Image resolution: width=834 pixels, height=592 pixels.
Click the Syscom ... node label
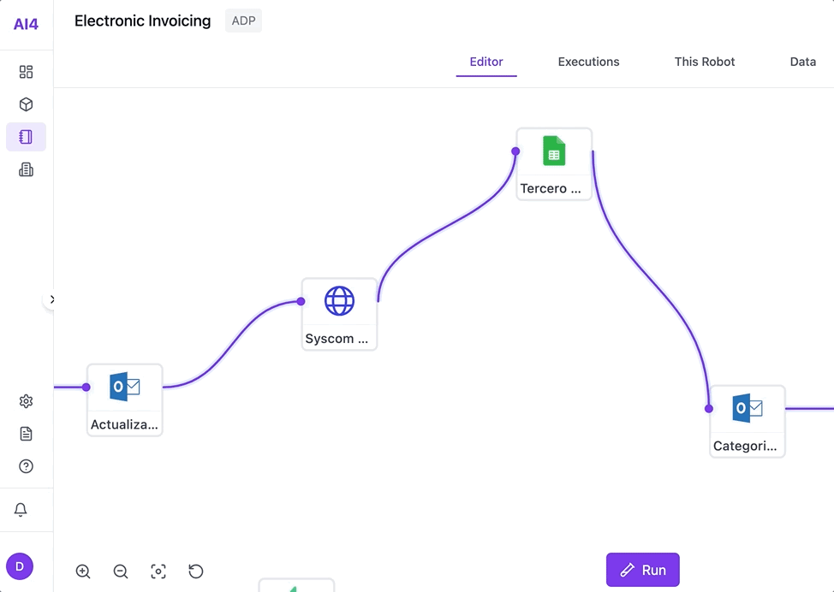tap(337, 339)
